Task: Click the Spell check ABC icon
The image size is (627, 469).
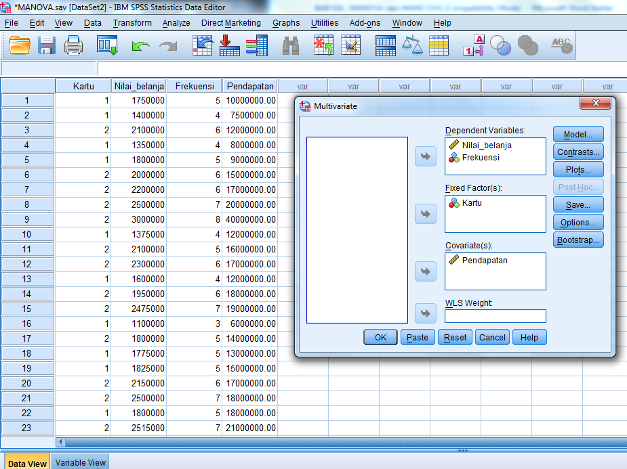Action: pyautogui.click(x=561, y=45)
